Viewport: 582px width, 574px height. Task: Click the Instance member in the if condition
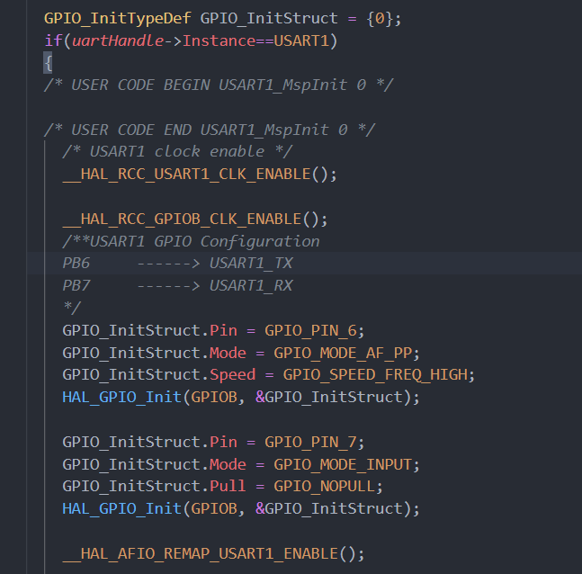[219, 40]
